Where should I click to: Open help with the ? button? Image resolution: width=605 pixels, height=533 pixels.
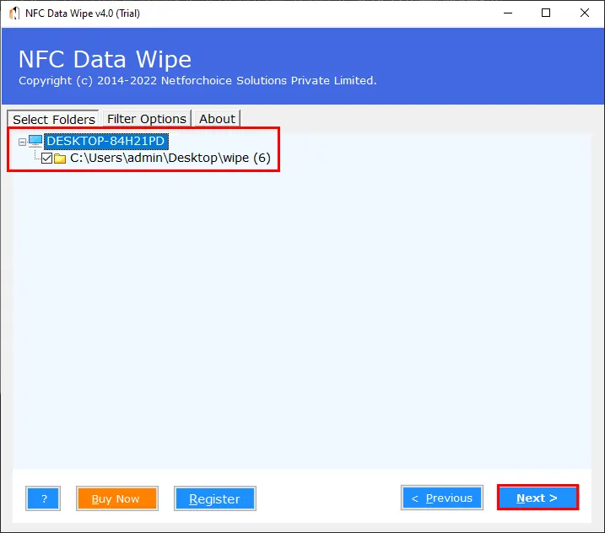43,498
